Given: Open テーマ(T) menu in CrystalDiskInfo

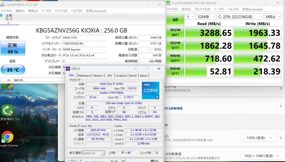Looking at the screenshot, I should pos(46,11).
